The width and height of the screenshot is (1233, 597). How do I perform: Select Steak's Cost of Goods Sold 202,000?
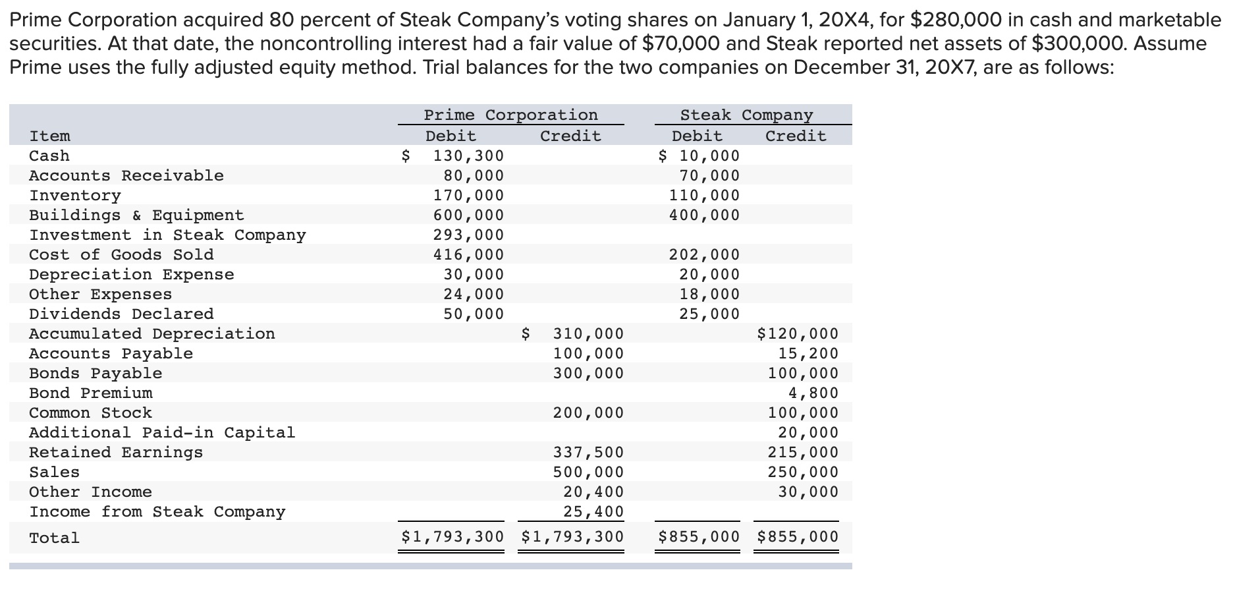(x=704, y=255)
